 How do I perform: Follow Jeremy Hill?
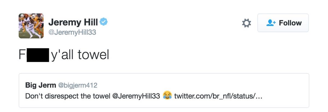point(283,23)
